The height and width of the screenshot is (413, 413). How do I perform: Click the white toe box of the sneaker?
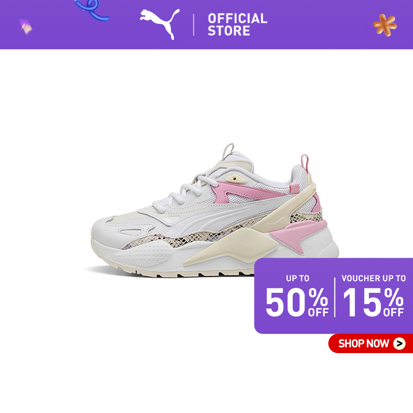[111, 229]
